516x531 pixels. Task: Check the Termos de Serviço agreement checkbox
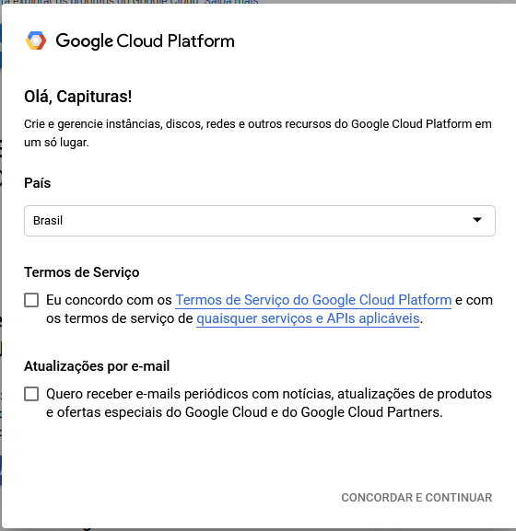pos(31,300)
